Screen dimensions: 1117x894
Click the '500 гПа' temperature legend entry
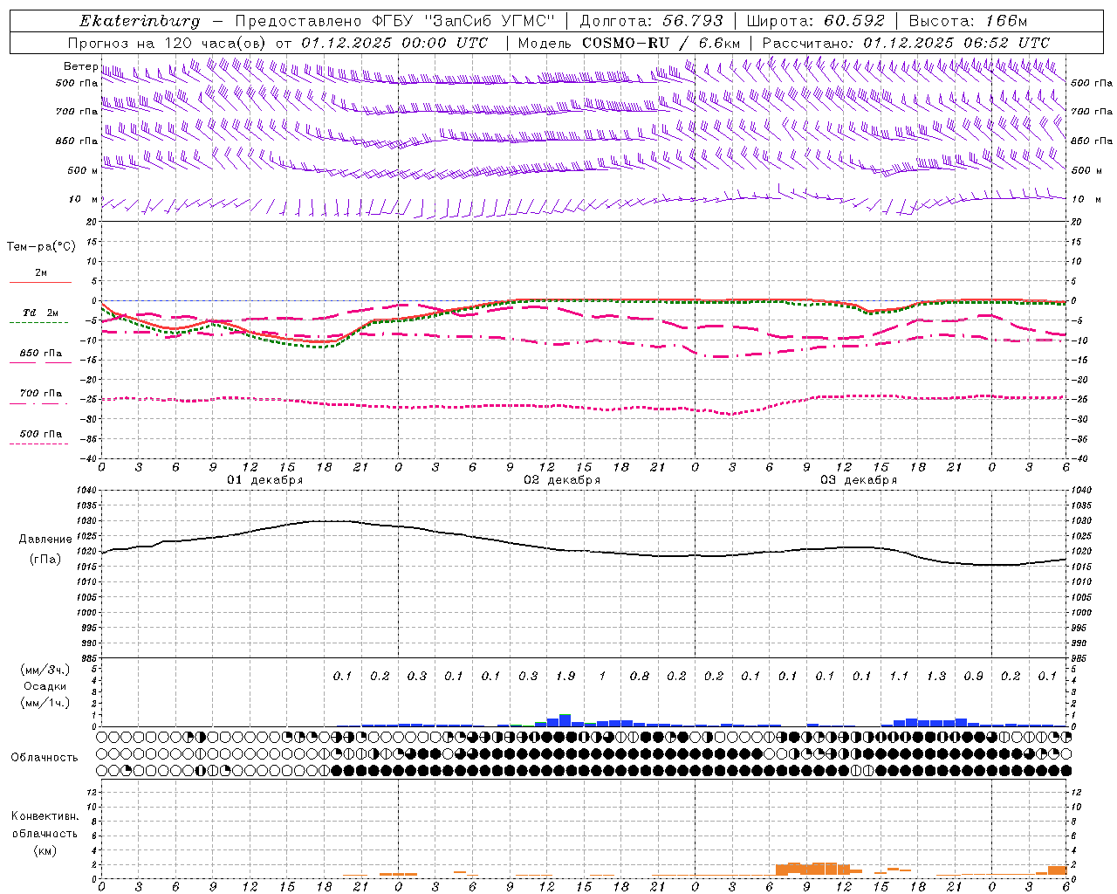pos(40,434)
